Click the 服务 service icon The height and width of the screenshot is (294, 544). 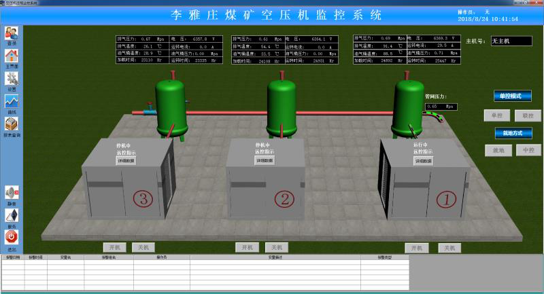(x=12, y=215)
